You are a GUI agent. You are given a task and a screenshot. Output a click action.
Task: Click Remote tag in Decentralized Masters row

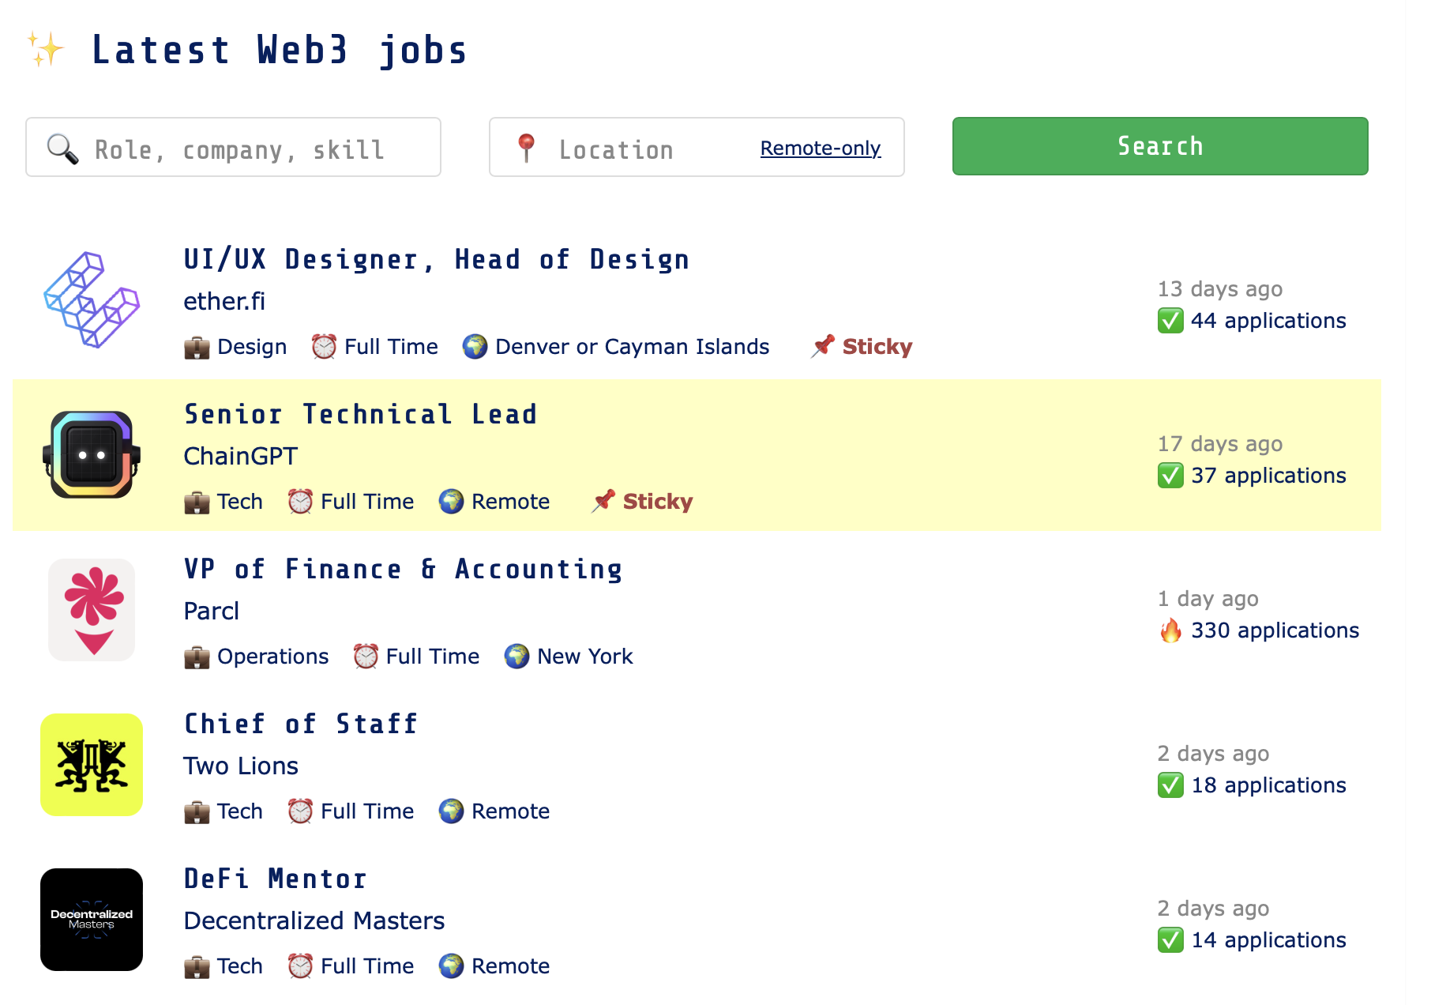[511, 966]
